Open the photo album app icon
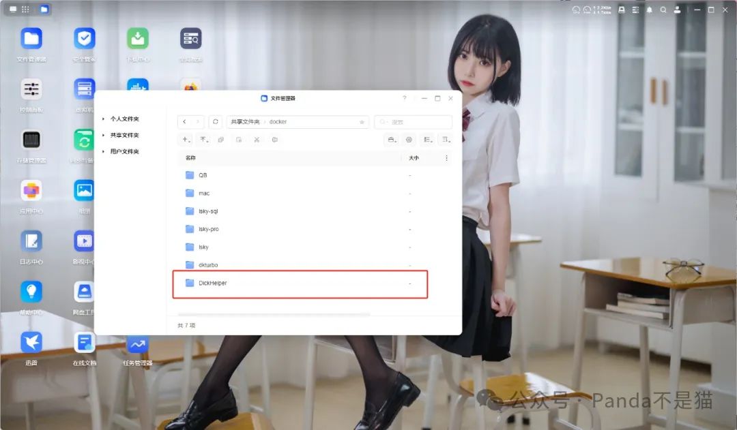Viewport: 737px width, 430px height. 84,191
